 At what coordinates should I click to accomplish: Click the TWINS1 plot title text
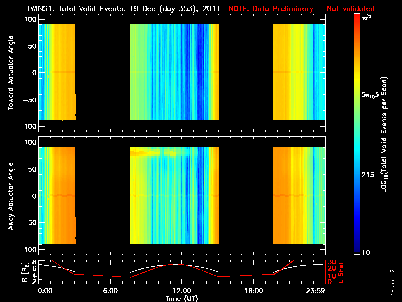(x=123, y=8)
